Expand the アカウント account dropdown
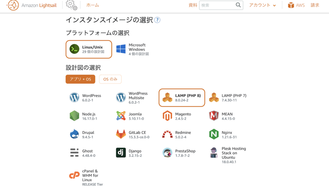This screenshot has width=329, height=190. pos(262,5)
